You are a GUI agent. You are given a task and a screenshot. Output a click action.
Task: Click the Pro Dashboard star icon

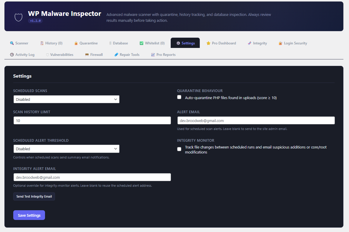tap(208, 43)
